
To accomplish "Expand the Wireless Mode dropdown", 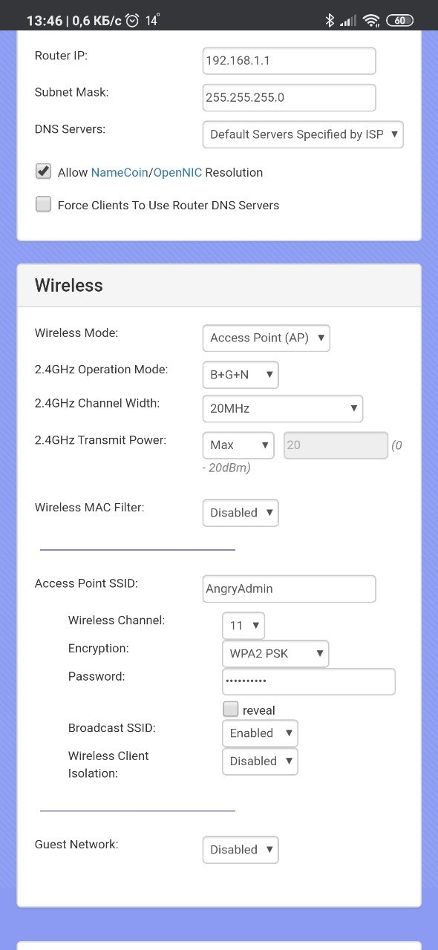I will [266, 338].
